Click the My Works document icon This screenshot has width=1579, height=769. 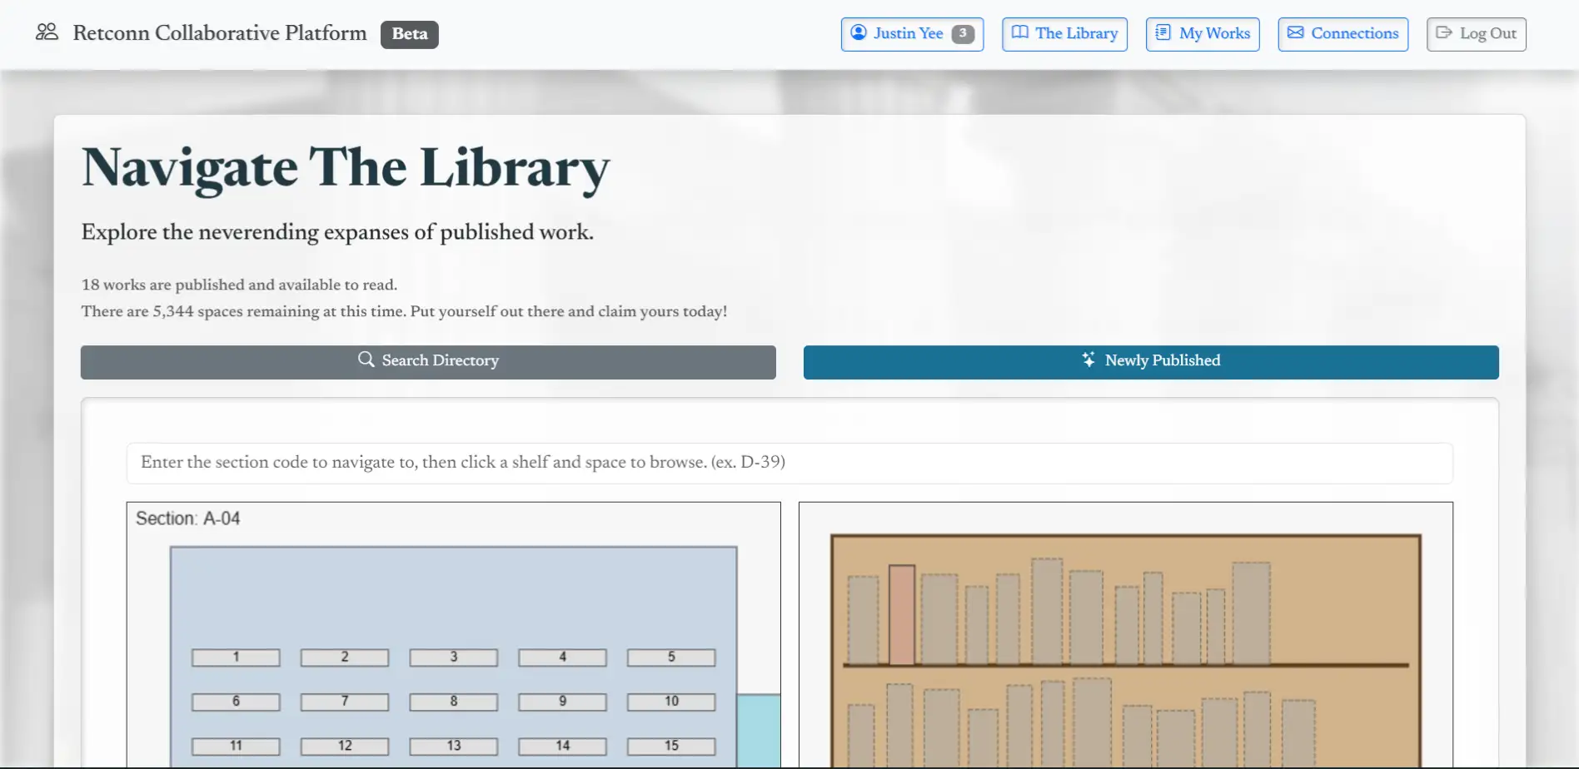pyautogui.click(x=1163, y=33)
